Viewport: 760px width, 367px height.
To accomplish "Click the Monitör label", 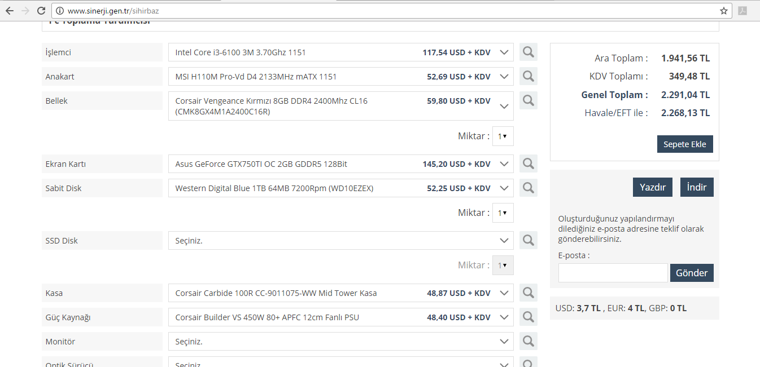I will (60, 342).
